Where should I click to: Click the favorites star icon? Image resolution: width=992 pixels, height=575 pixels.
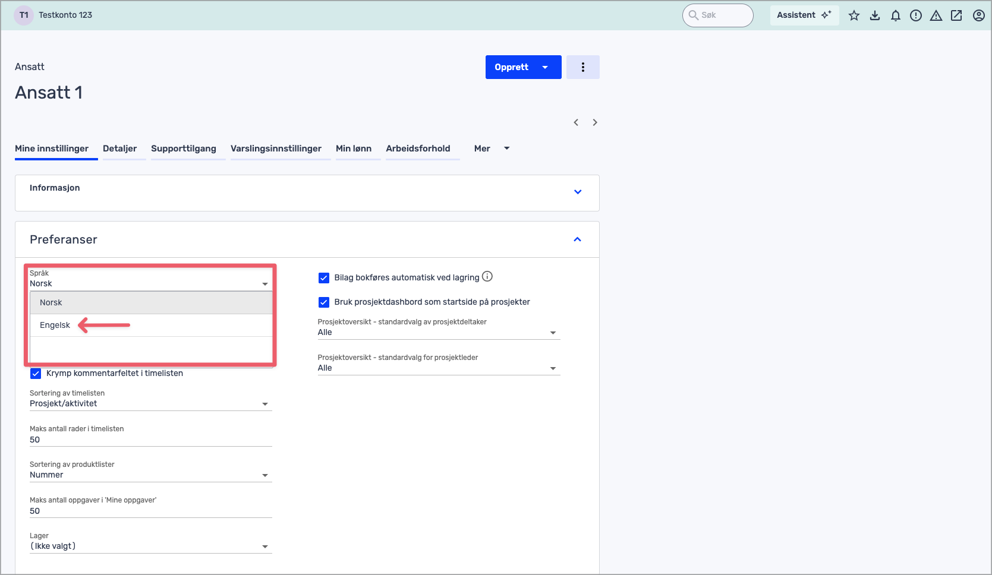(854, 15)
